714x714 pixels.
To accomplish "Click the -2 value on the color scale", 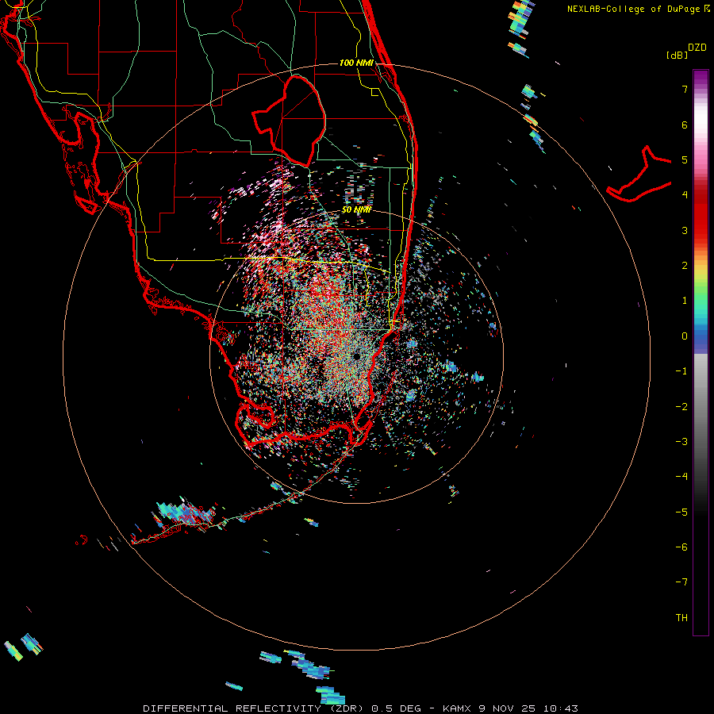I will click(x=681, y=407).
